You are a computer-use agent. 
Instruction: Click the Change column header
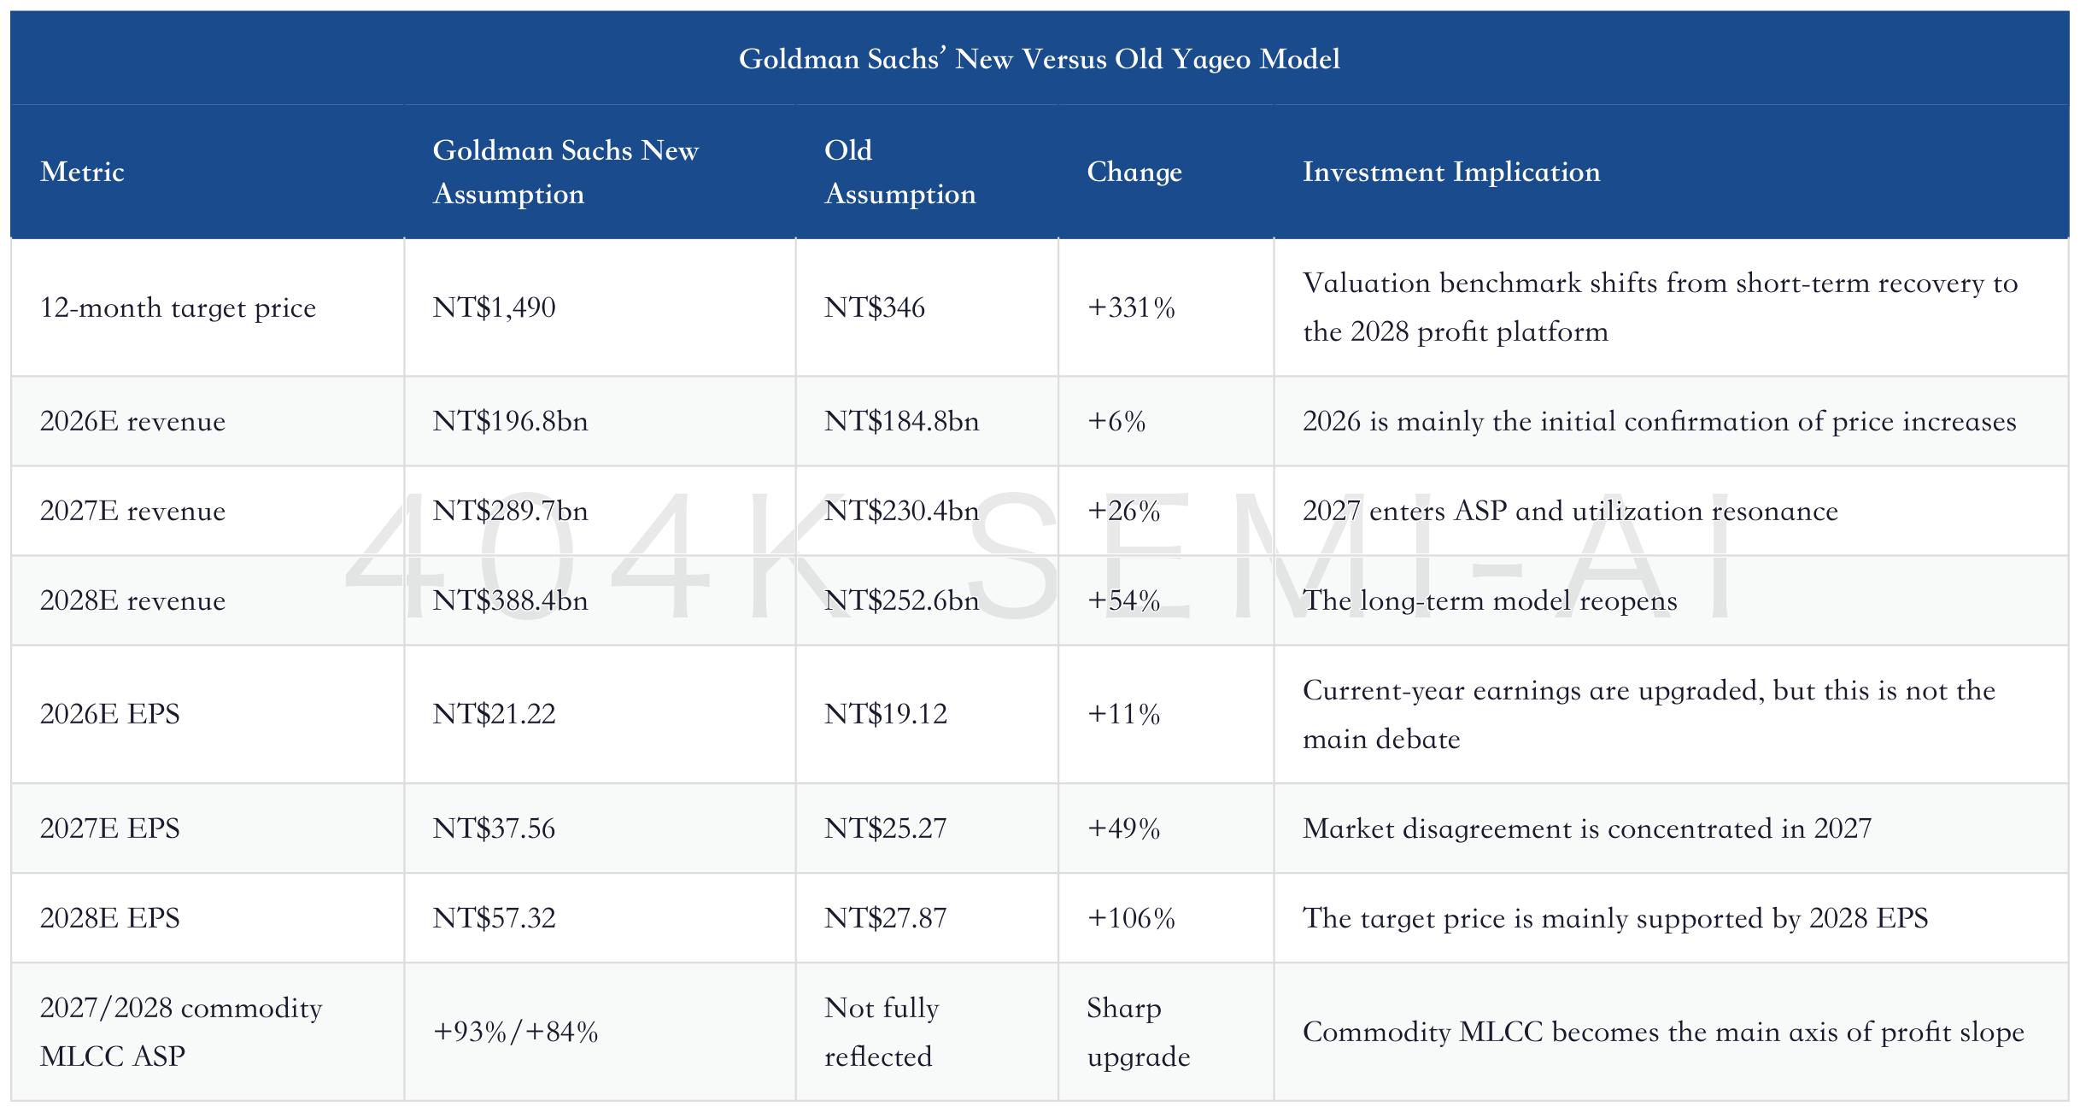point(1134,172)
